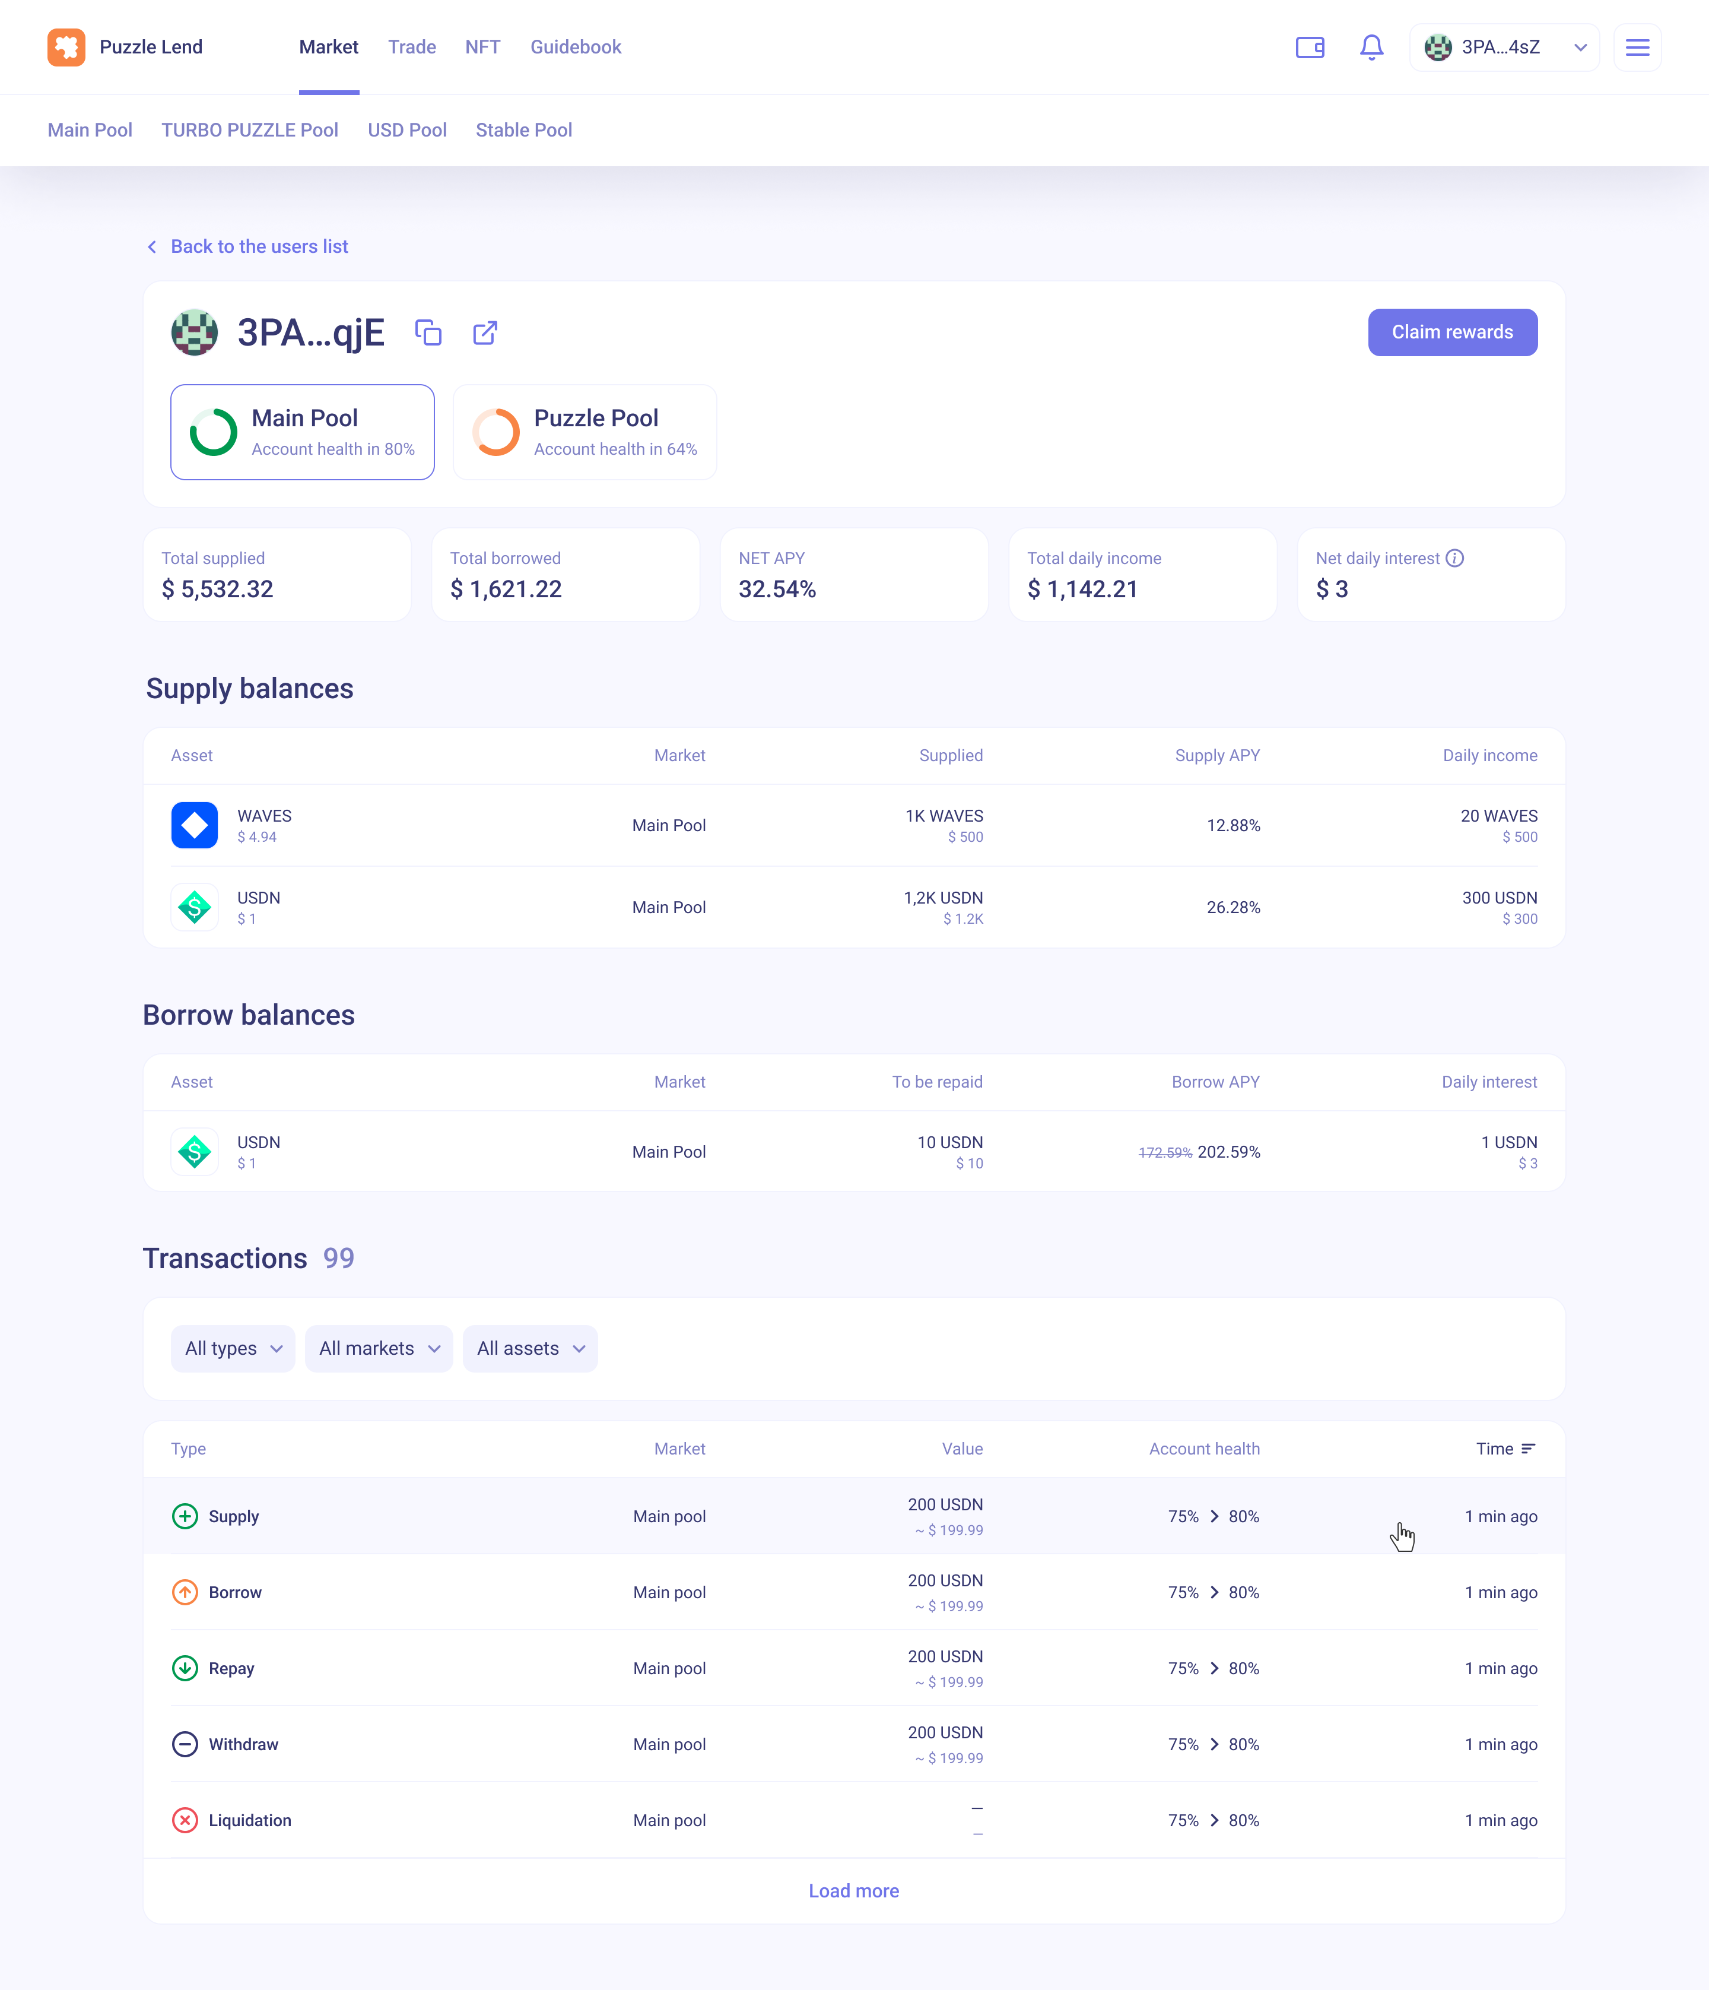The width and height of the screenshot is (1709, 1990).
Task: Open the notifications bell
Action: (1371, 47)
